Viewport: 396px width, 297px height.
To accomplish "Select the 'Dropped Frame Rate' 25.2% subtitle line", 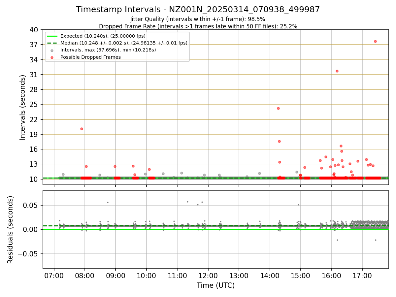I will point(198,26).
